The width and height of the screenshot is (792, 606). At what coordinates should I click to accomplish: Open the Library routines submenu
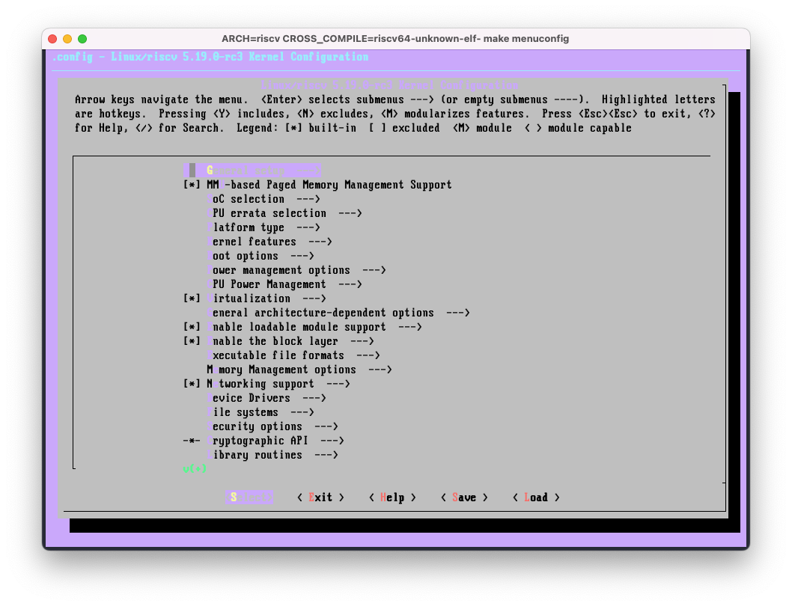click(x=272, y=455)
